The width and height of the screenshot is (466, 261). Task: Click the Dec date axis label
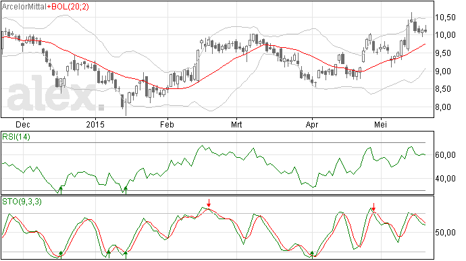(x=23, y=124)
